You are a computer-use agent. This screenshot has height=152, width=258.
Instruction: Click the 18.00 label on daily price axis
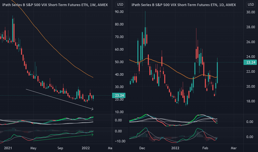pos(251,101)
